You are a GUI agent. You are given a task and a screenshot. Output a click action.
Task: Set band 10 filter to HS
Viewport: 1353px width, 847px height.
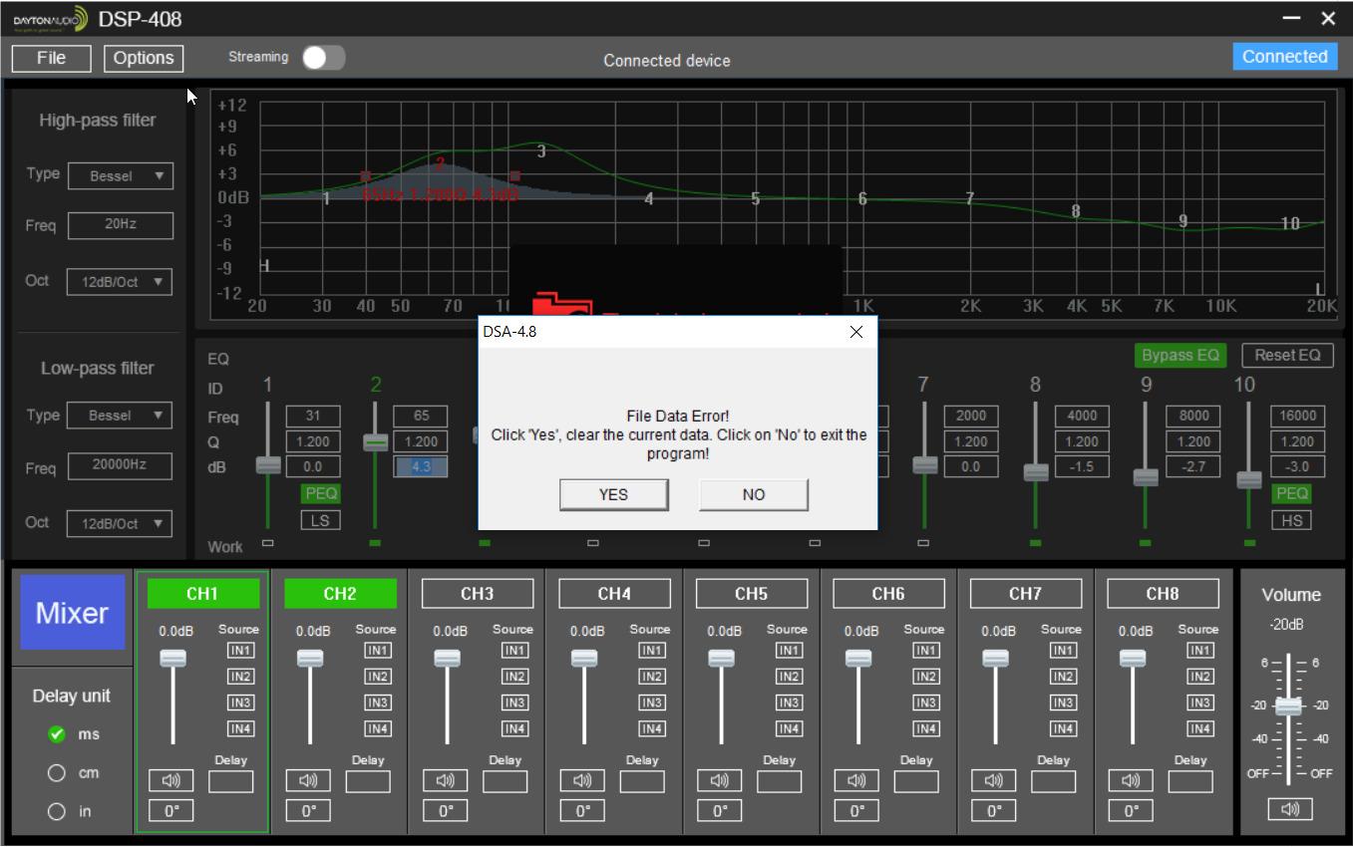1292,520
